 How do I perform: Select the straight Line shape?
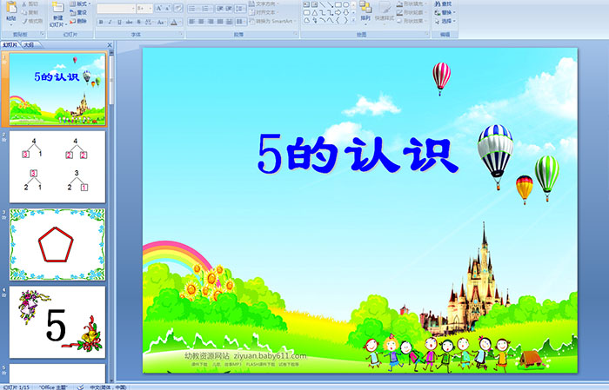323,4
